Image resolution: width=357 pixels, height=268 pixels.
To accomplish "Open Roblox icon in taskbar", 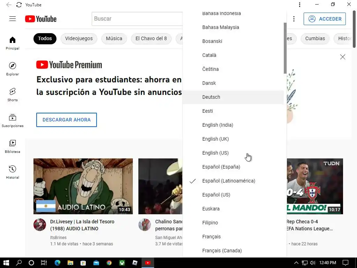I will [x=135, y=263].
